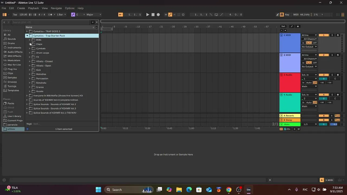The image size is (347, 195).
Task: Open the Major scale dropdown
Action: (x=94, y=15)
